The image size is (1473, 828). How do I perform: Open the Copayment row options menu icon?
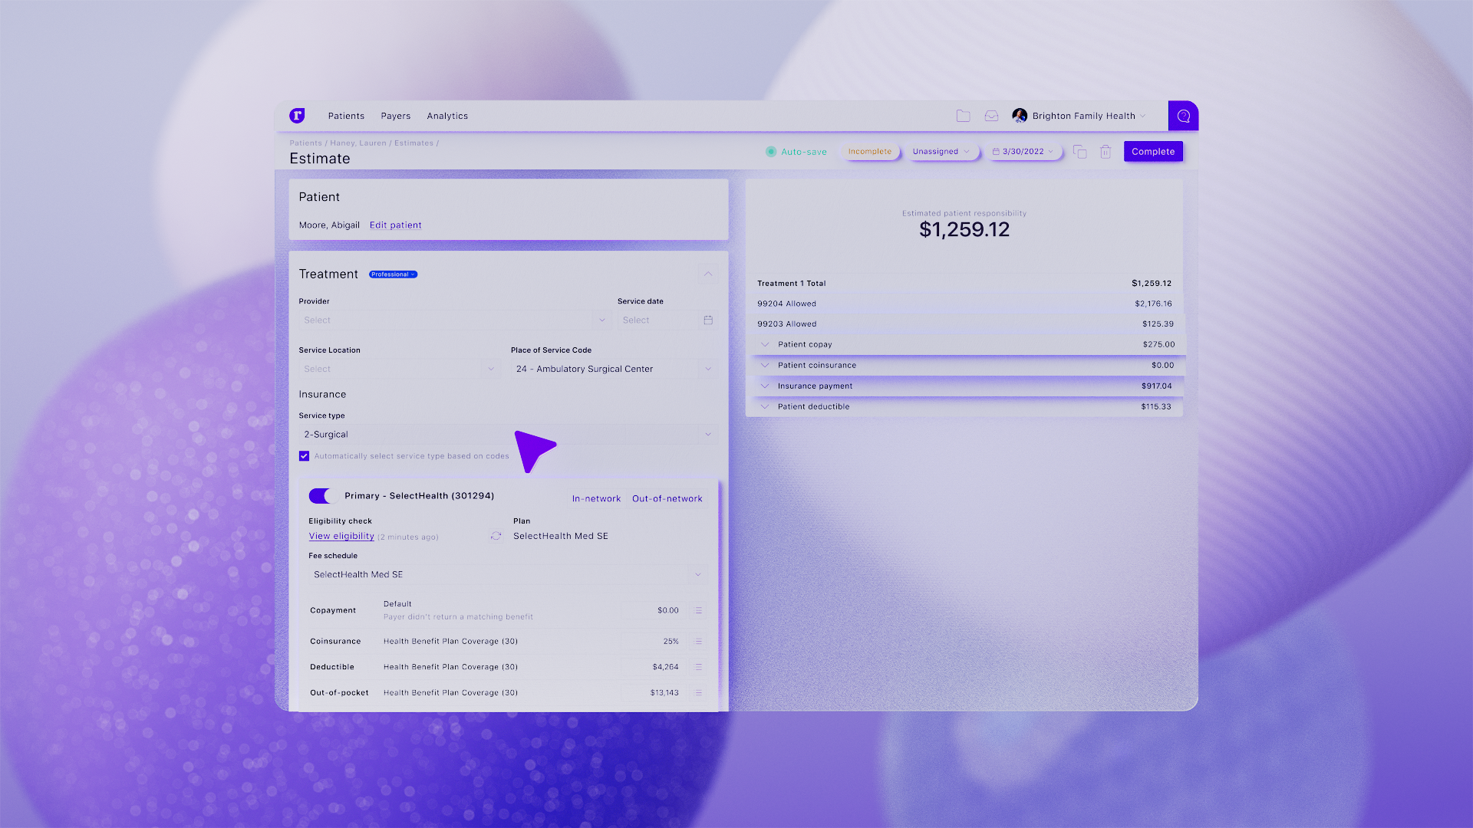698,610
